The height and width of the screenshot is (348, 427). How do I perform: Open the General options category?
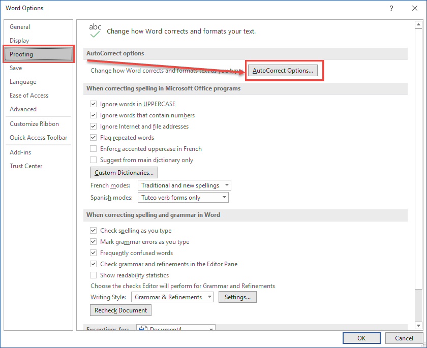20,27
